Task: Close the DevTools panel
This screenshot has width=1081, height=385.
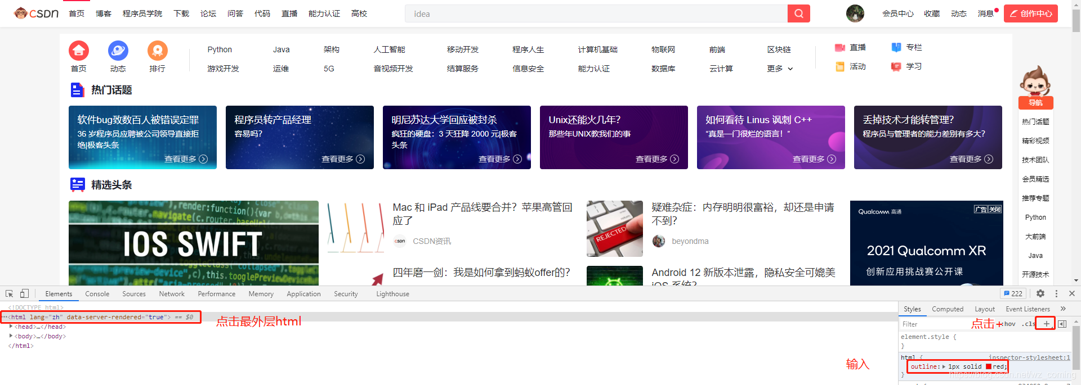Action: point(1072,293)
